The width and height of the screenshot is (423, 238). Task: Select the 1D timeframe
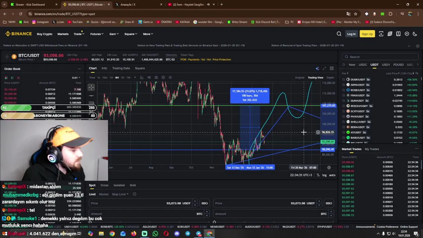(x=122, y=78)
